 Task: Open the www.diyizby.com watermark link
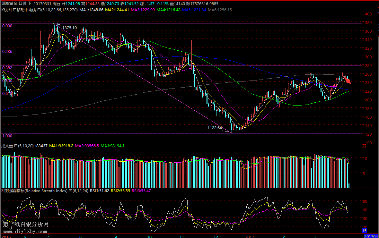(x=25, y=231)
